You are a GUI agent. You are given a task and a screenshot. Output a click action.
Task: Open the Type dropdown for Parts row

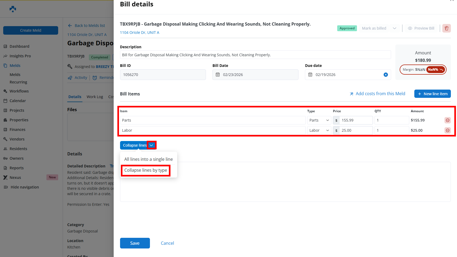(x=319, y=120)
